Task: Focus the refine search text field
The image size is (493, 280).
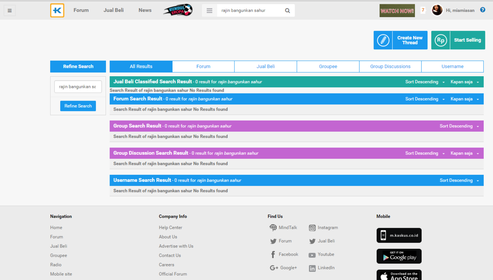Action: (x=78, y=87)
